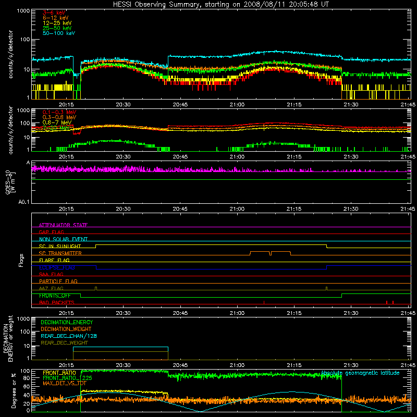Click the PARTICLE_FLAG label

pos(58,281)
